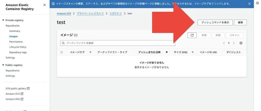Click page number 1 in pagination
The width and height of the screenshot is (261, 111).
(x=229, y=43)
